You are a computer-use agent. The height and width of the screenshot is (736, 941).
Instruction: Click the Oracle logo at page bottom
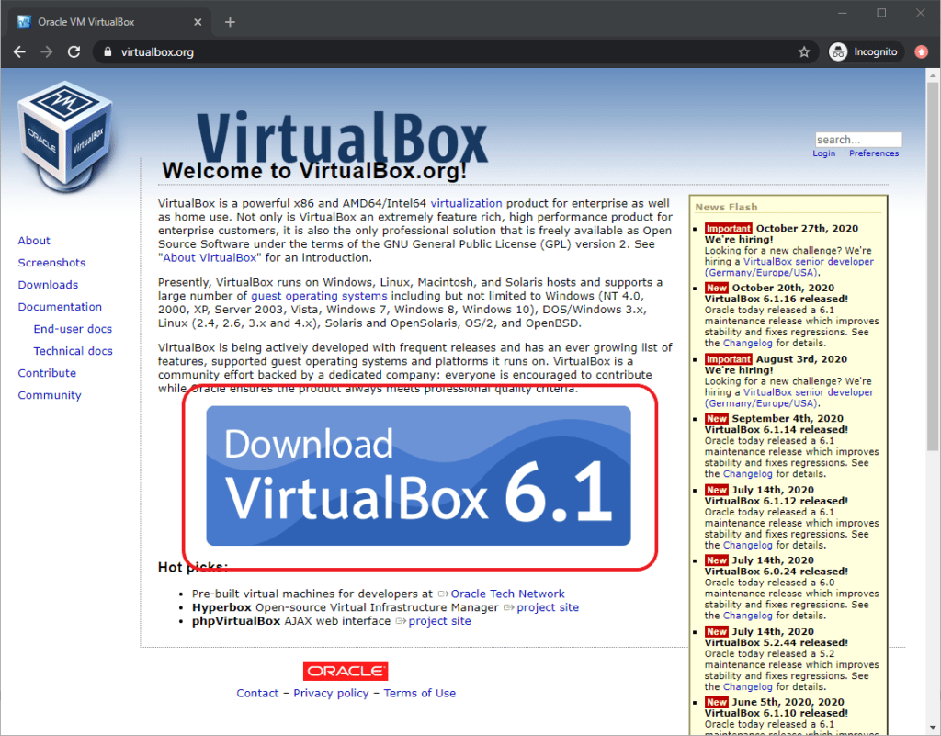[345, 671]
